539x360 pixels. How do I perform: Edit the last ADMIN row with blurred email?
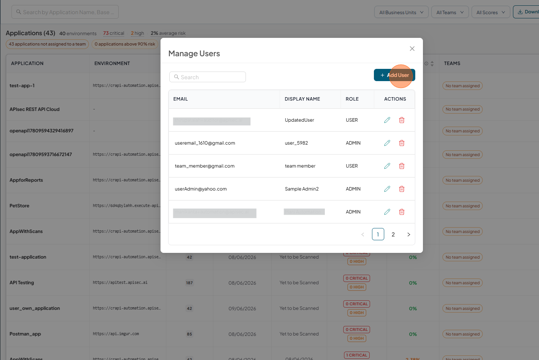click(x=387, y=212)
